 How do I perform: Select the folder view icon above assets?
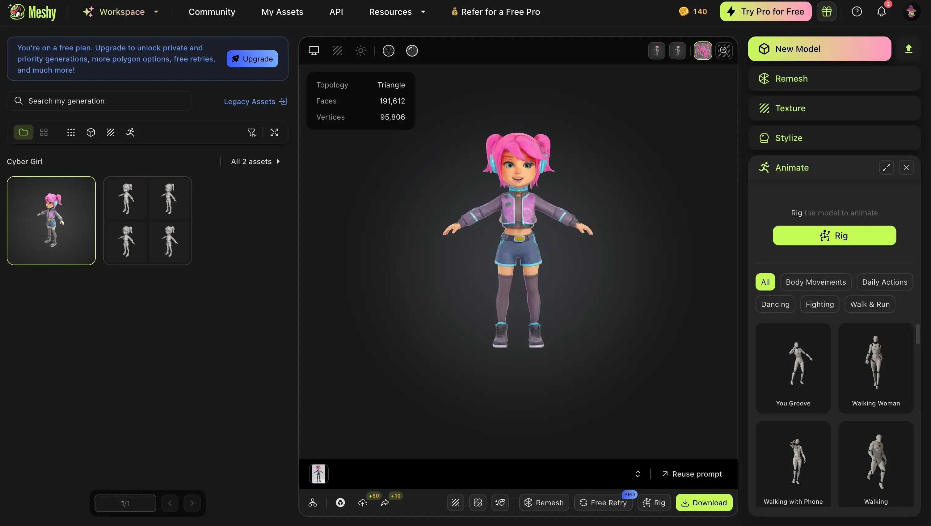[x=23, y=132]
